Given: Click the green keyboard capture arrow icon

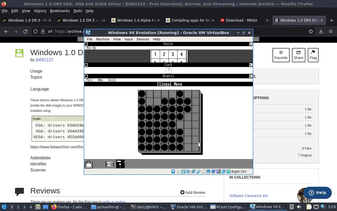Looking at the screenshot, I should (x=228, y=171).
